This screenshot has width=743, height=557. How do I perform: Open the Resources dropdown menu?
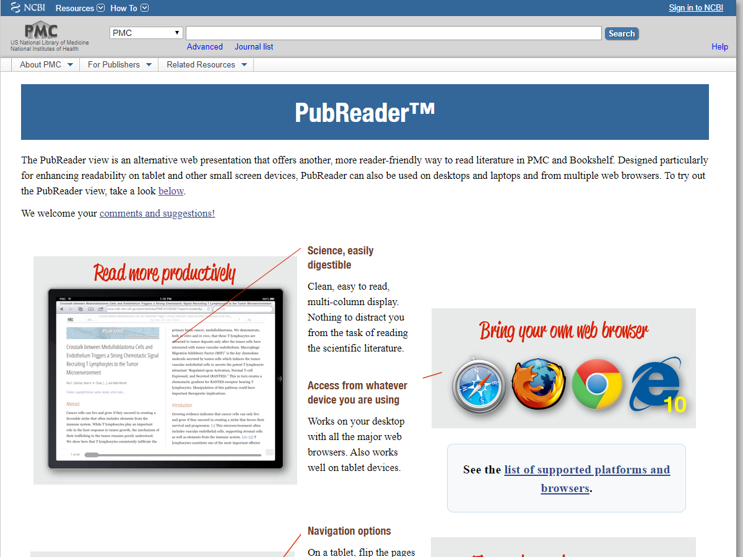click(80, 8)
